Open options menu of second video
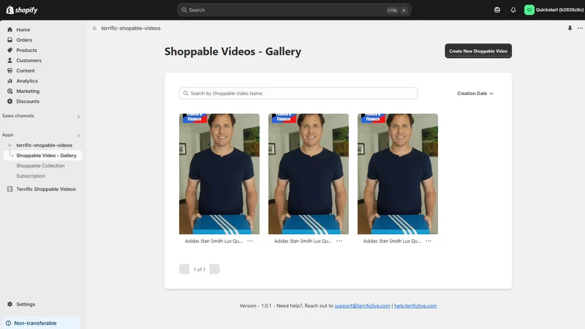 (339, 241)
